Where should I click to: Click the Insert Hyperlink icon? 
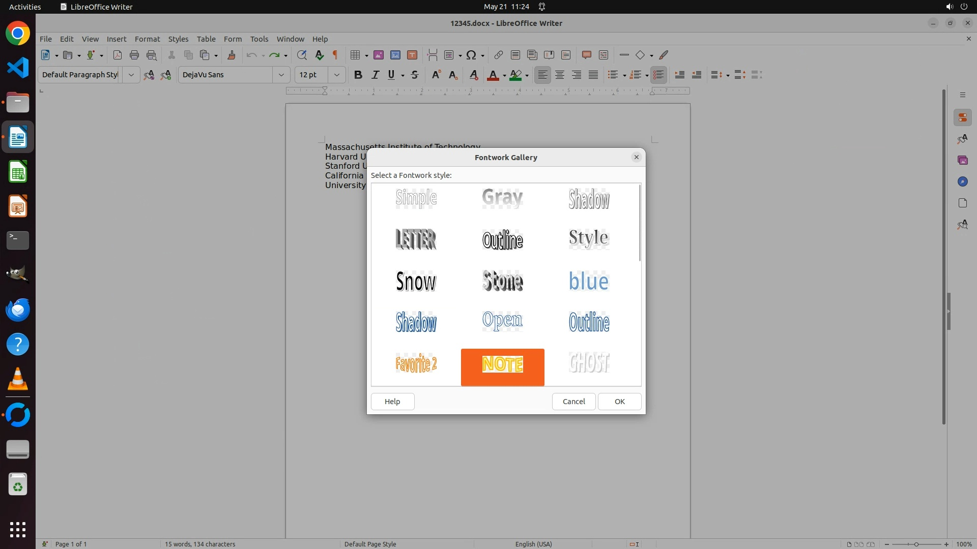(x=498, y=55)
